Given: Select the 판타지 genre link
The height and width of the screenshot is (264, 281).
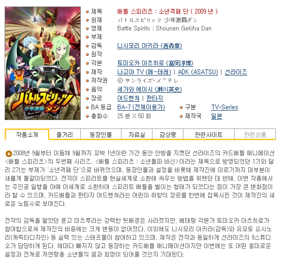Looking at the screenshot, I should (x=155, y=98).
